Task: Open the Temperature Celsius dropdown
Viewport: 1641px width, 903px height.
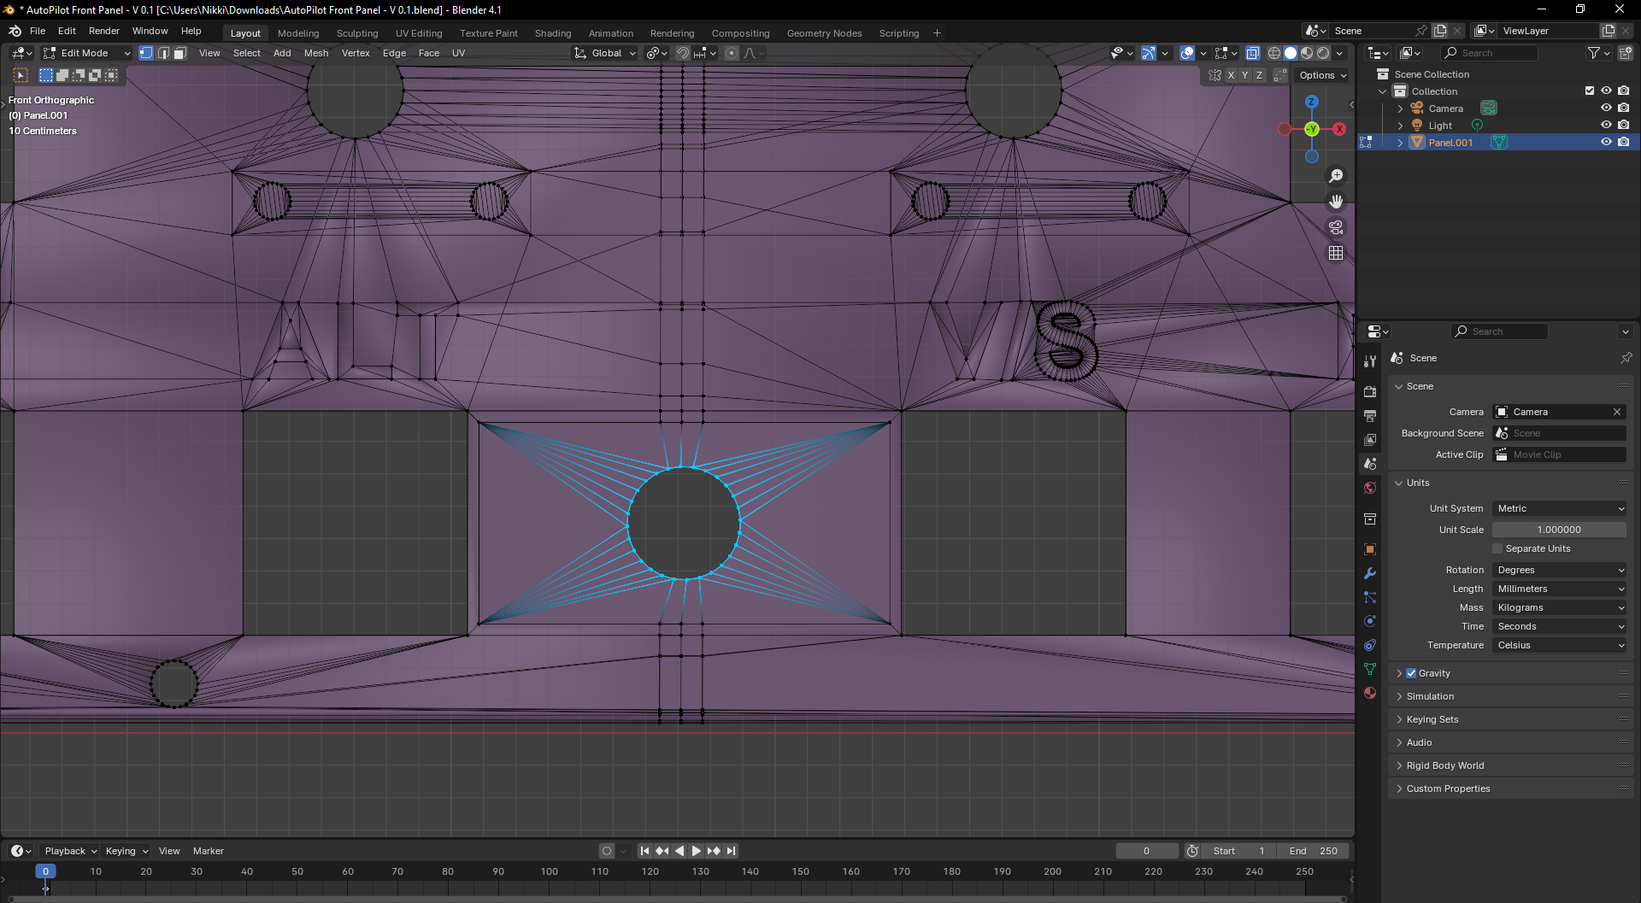Action: point(1559,645)
